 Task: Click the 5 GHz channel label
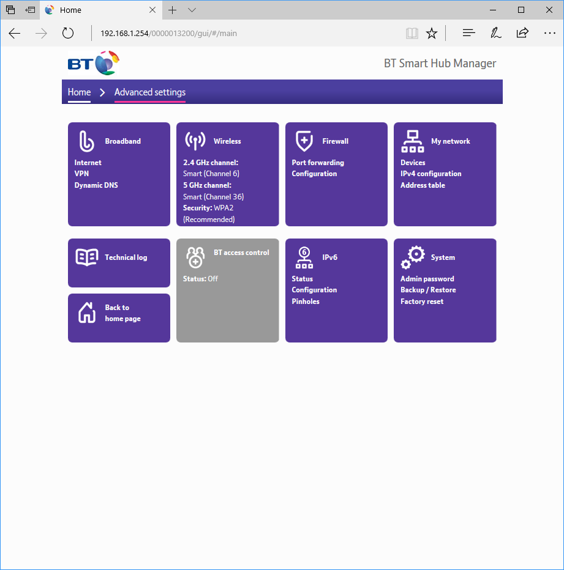[x=207, y=185]
